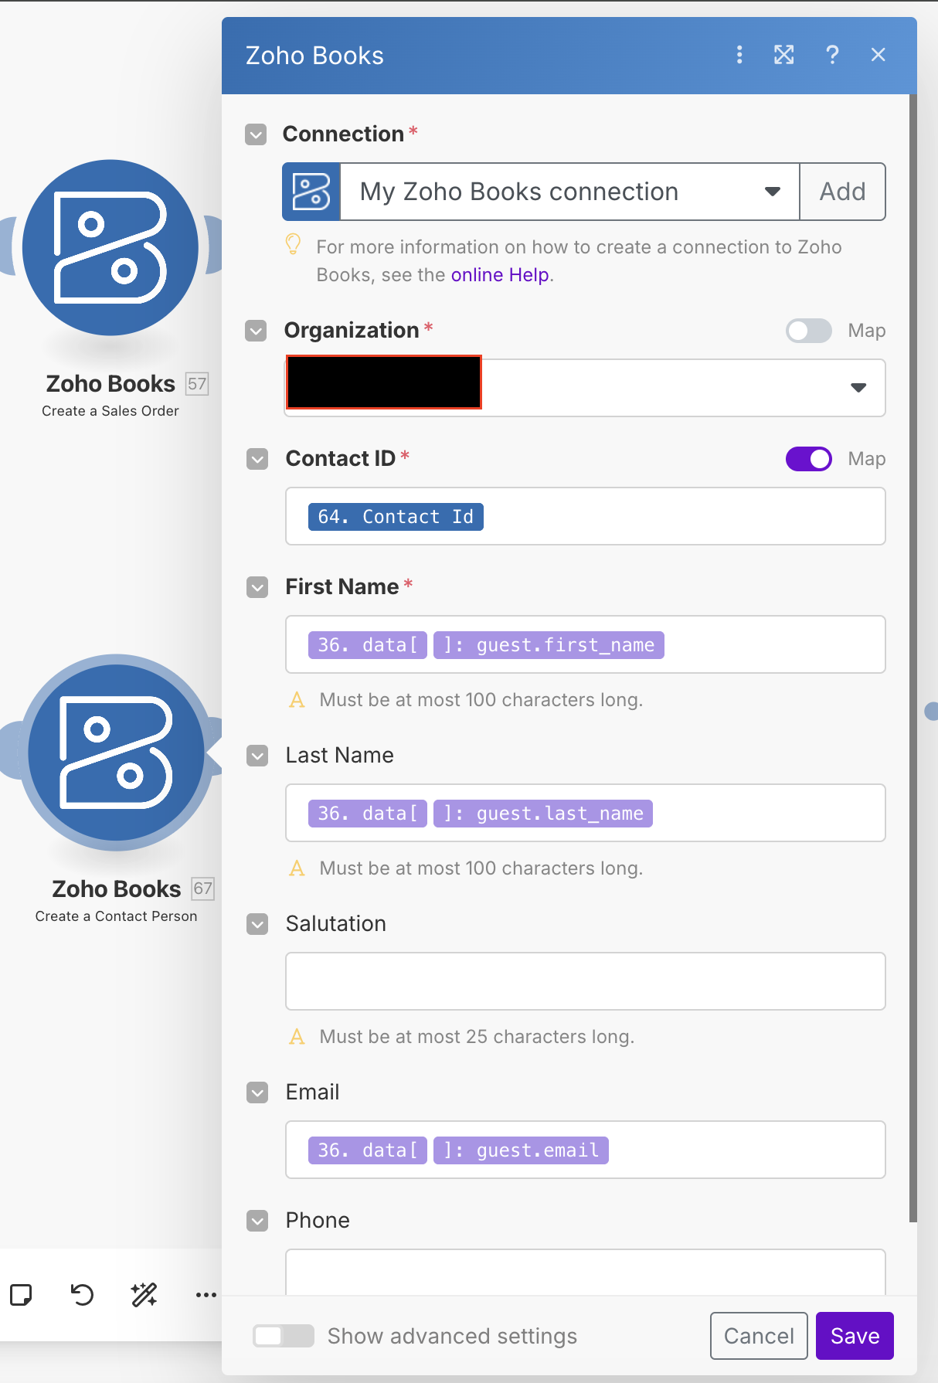
Task: Click the notes icon in bottom toolbar
Action: coord(21,1294)
